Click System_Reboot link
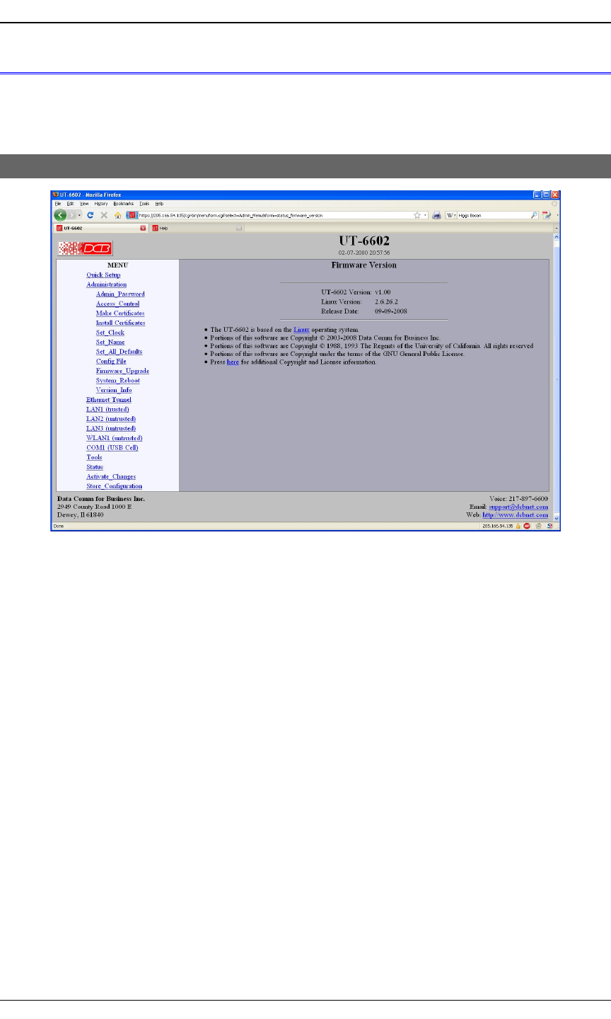The width and height of the screenshot is (611, 1019). (118, 381)
